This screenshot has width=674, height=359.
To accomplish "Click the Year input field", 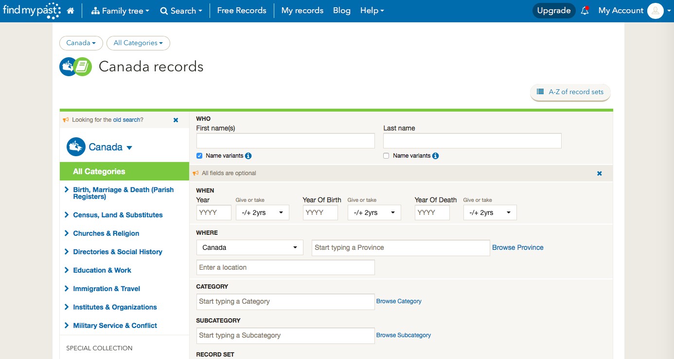I will 214,212.
